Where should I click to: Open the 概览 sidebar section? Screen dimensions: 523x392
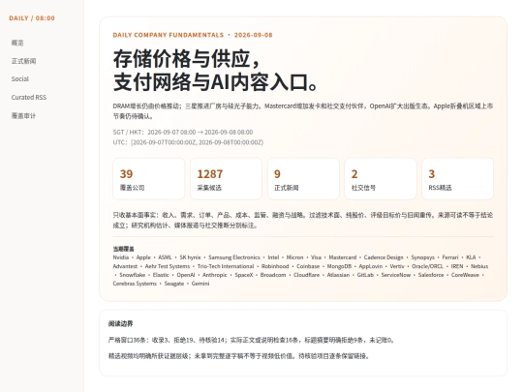[17, 43]
